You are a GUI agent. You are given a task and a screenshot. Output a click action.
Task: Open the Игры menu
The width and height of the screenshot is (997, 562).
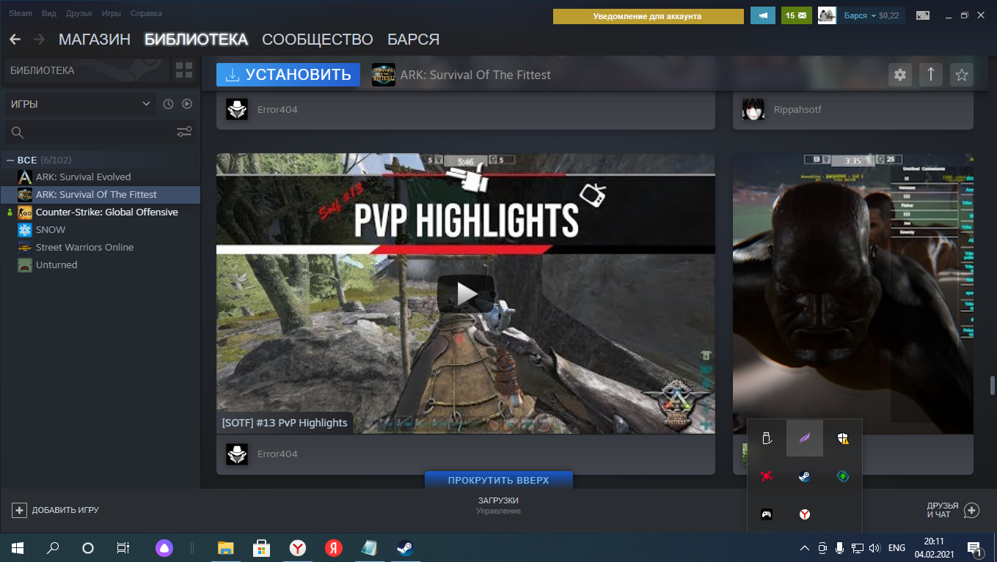coord(112,14)
